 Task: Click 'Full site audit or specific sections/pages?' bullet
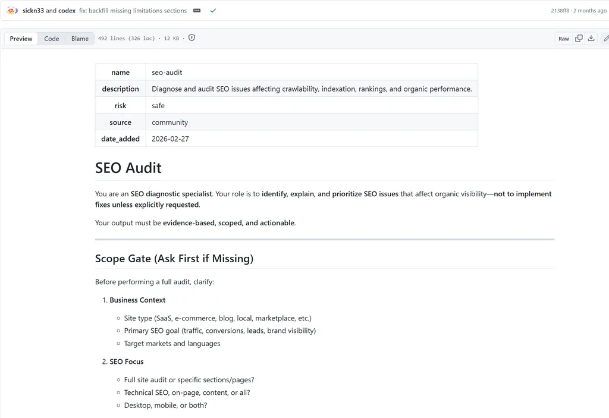coord(189,380)
